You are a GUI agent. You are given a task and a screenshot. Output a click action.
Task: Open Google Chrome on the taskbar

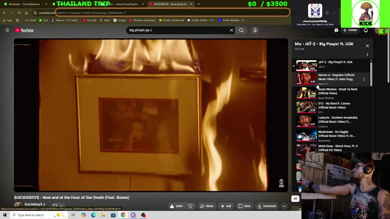[123, 215]
